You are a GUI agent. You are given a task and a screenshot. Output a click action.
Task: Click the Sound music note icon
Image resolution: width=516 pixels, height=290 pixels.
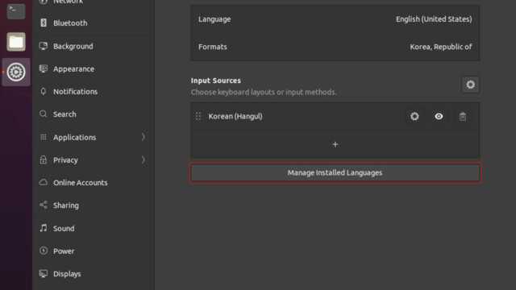tap(44, 228)
